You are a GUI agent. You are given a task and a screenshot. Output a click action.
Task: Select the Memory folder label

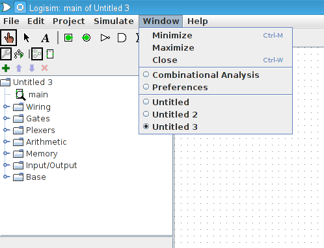[x=42, y=154]
